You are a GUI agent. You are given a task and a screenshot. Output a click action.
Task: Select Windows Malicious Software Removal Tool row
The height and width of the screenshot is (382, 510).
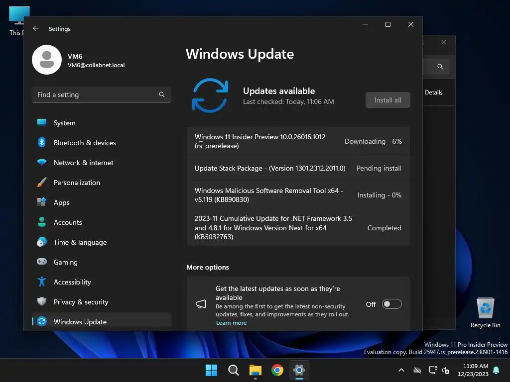coord(298,195)
